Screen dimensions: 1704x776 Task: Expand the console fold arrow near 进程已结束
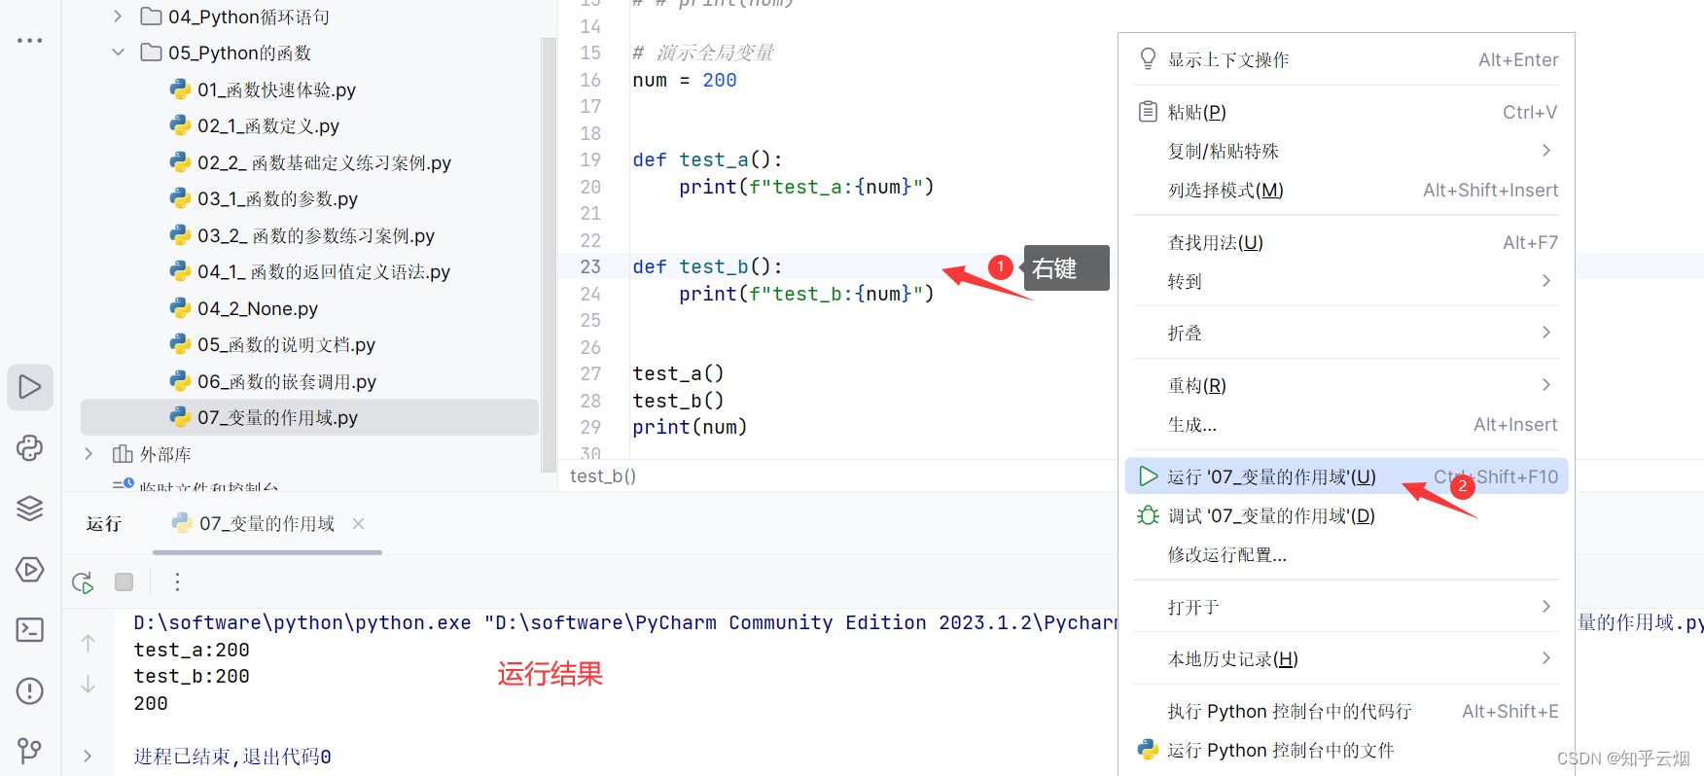click(88, 756)
